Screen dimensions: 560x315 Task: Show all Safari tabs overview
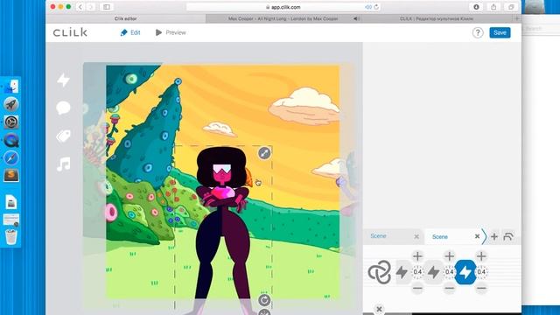coord(511,7)
